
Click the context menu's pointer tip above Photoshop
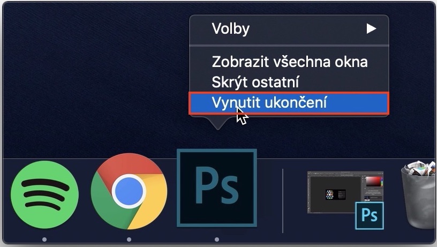(218, 123)
